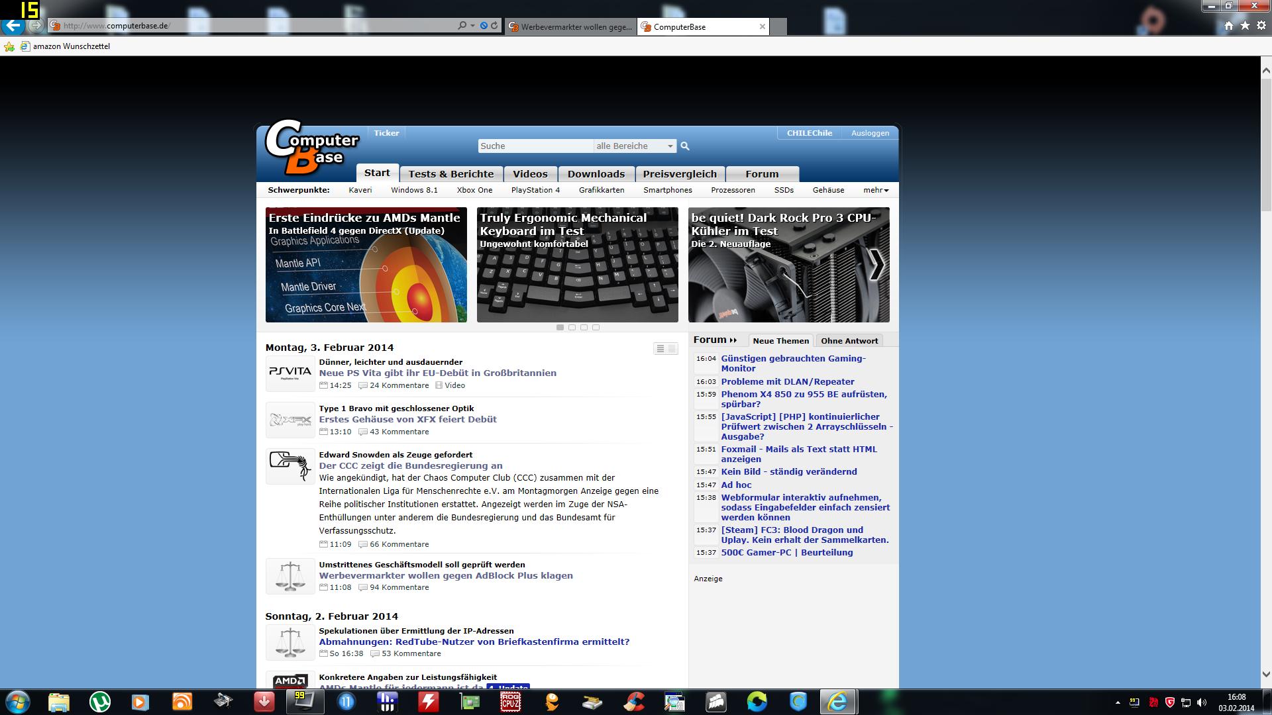Image resolution: width=1272 pixels, height=715 pixels.
Task: Open favorites star icon in browser toolbar
Action: tap(1245, 26)
